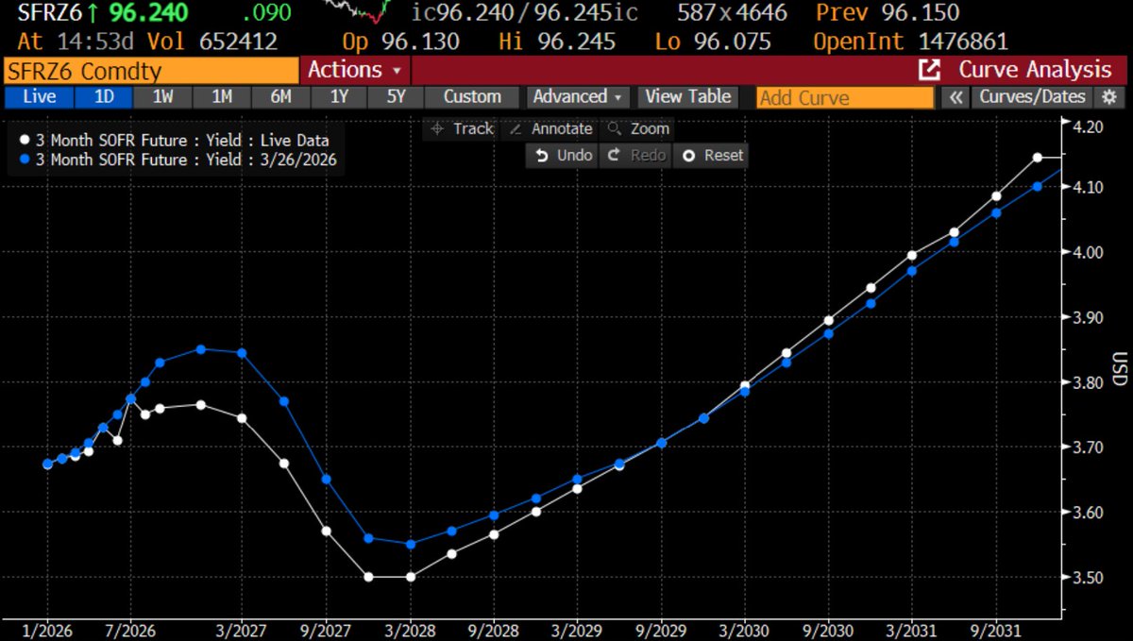Click the USD axis label
The image size is (1133, 641).
point(1120,369)
